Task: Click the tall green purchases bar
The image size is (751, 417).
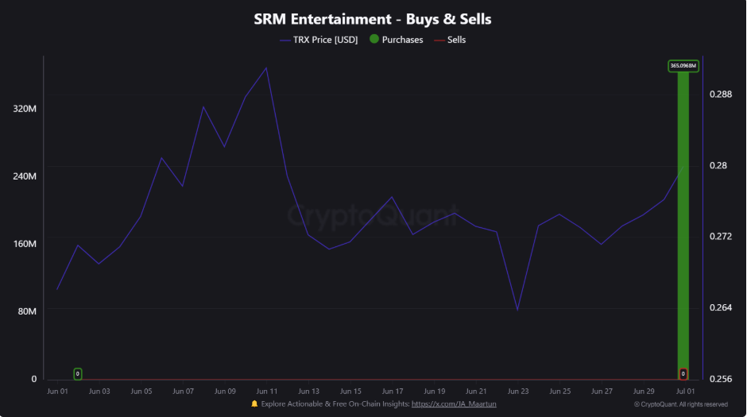Action: [x=683, y=225]
